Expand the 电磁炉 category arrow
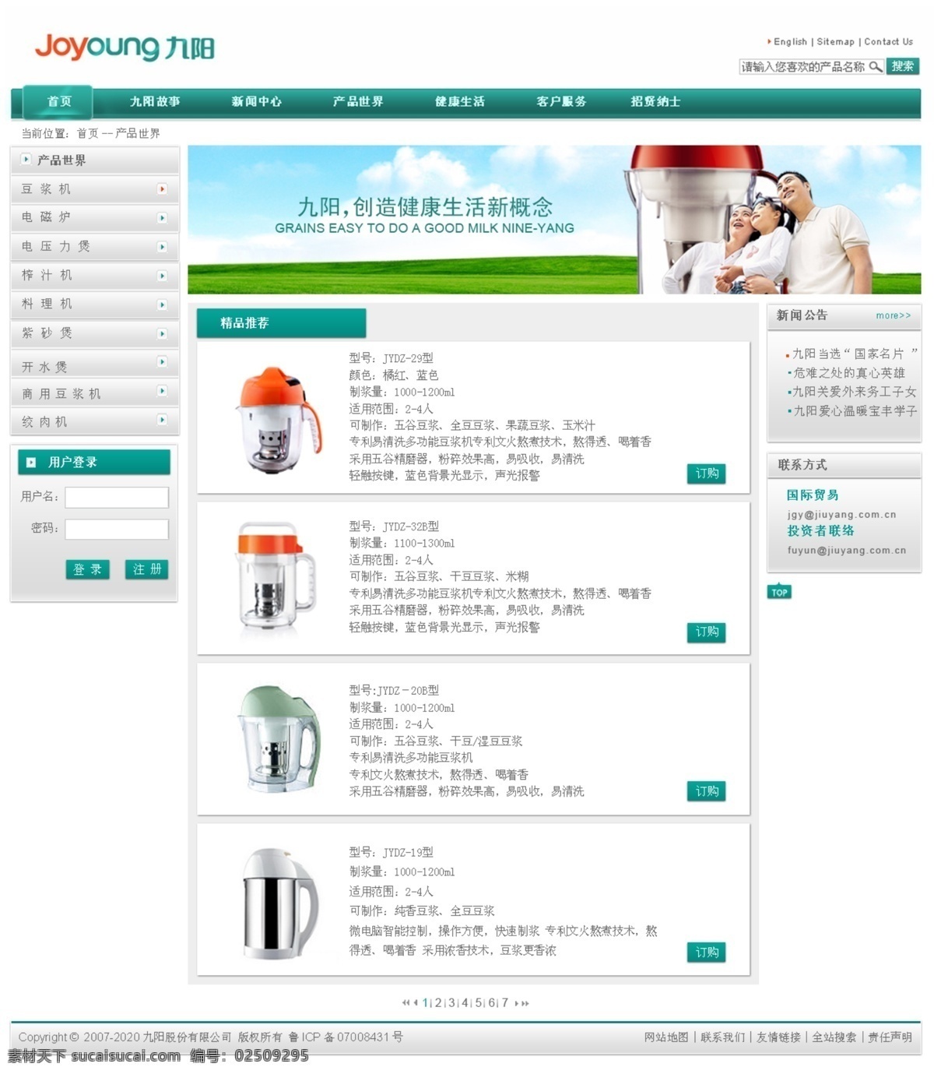934x1074 pixels. point(162,218)
